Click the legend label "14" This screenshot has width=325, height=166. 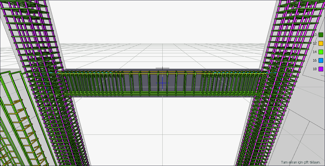(315, 52)
